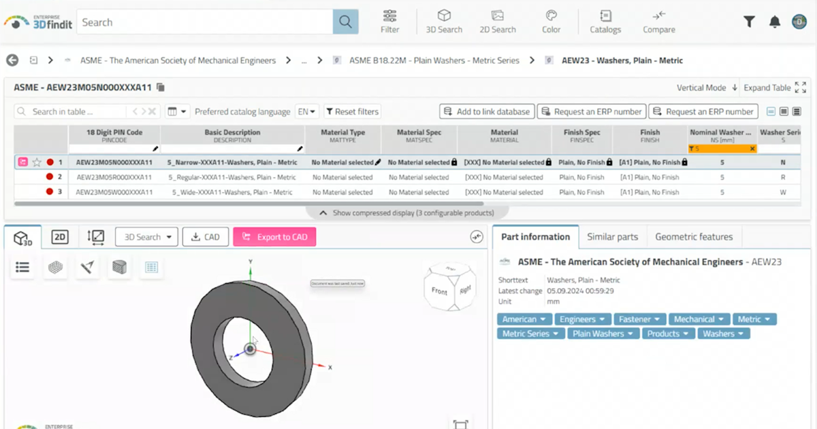817x429 pixels.
Task: Switch to the 2D view tab
Action: point(60,237)
